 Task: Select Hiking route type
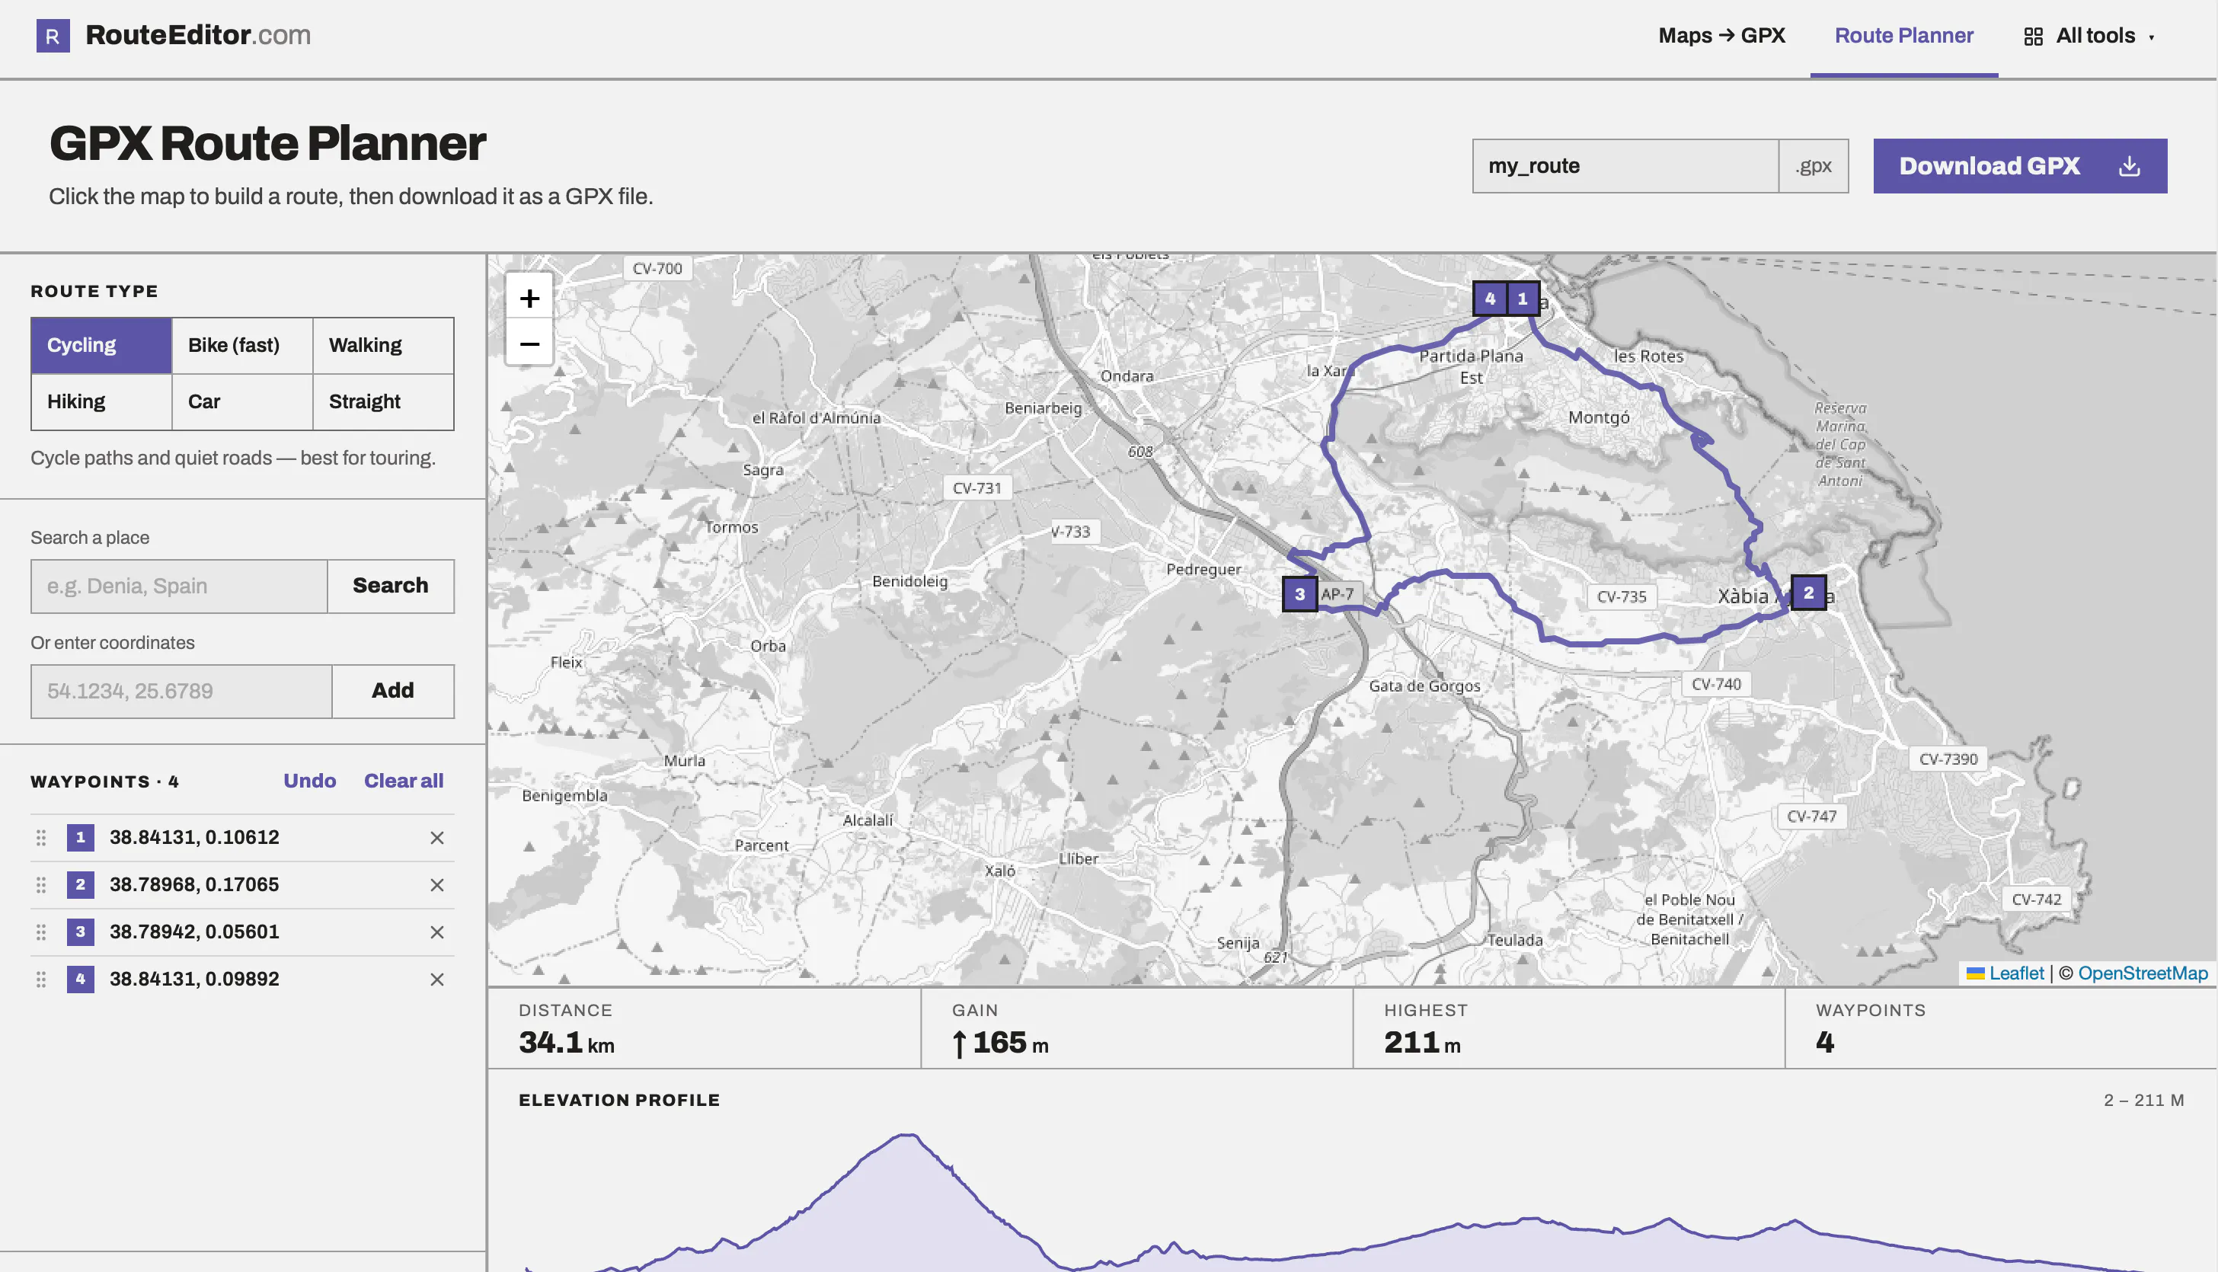pyautogui.click(x=101, y=402)
